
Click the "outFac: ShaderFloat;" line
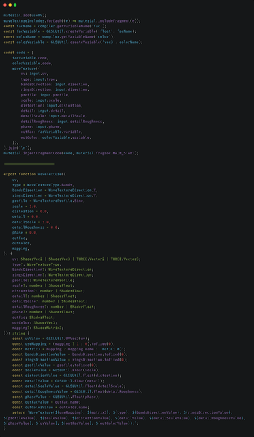pos(33,318)
